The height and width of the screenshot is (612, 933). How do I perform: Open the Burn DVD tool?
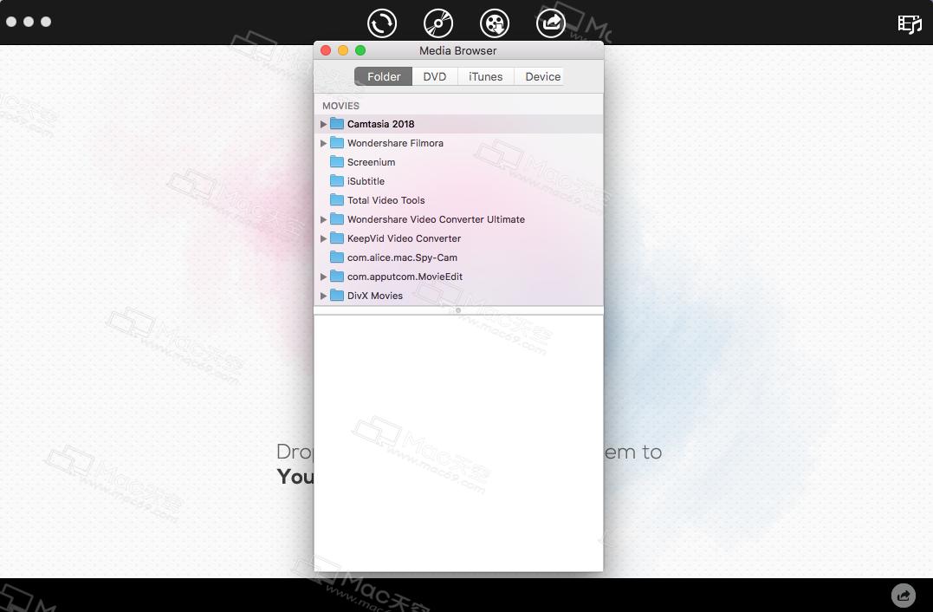[x=438, y=23]
